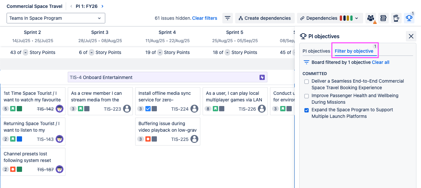
Task: Open the filter icon in the toolbar
Action: 228,18
